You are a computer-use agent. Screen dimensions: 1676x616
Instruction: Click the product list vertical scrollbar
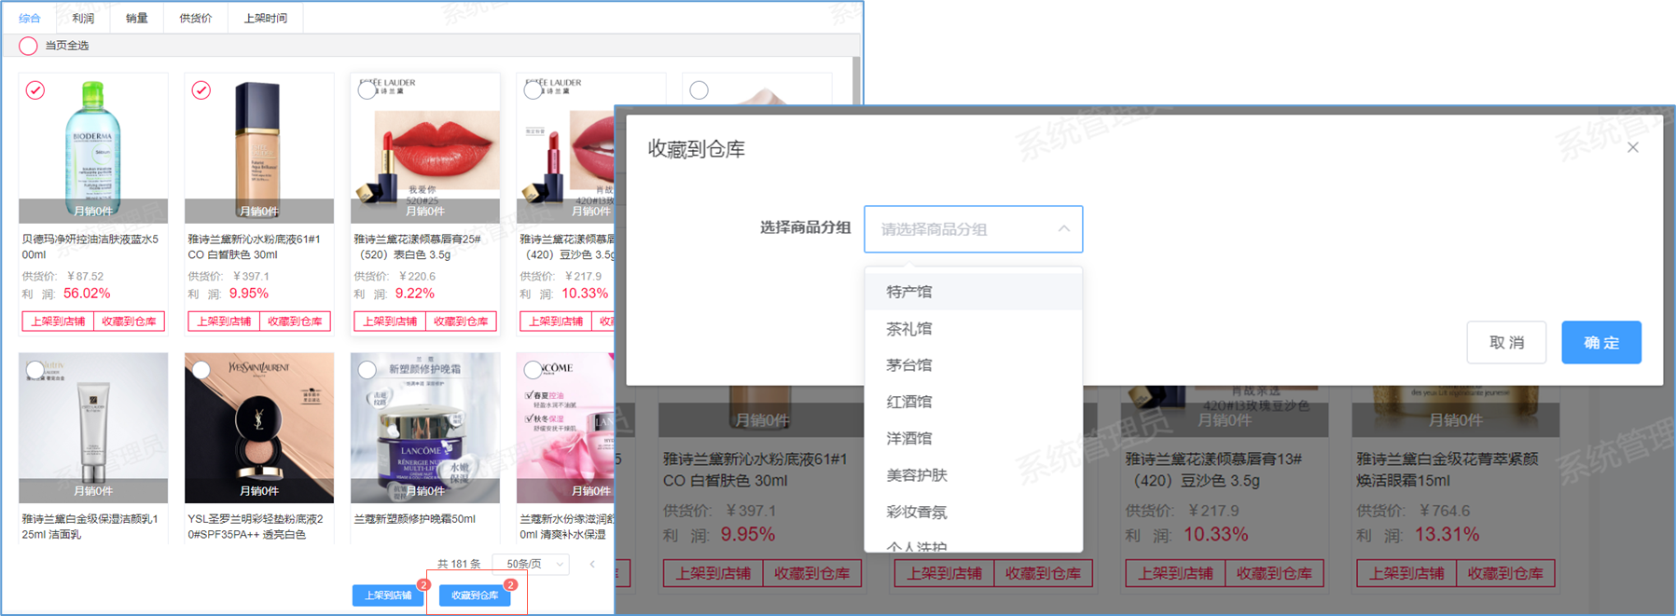[857, 80]
